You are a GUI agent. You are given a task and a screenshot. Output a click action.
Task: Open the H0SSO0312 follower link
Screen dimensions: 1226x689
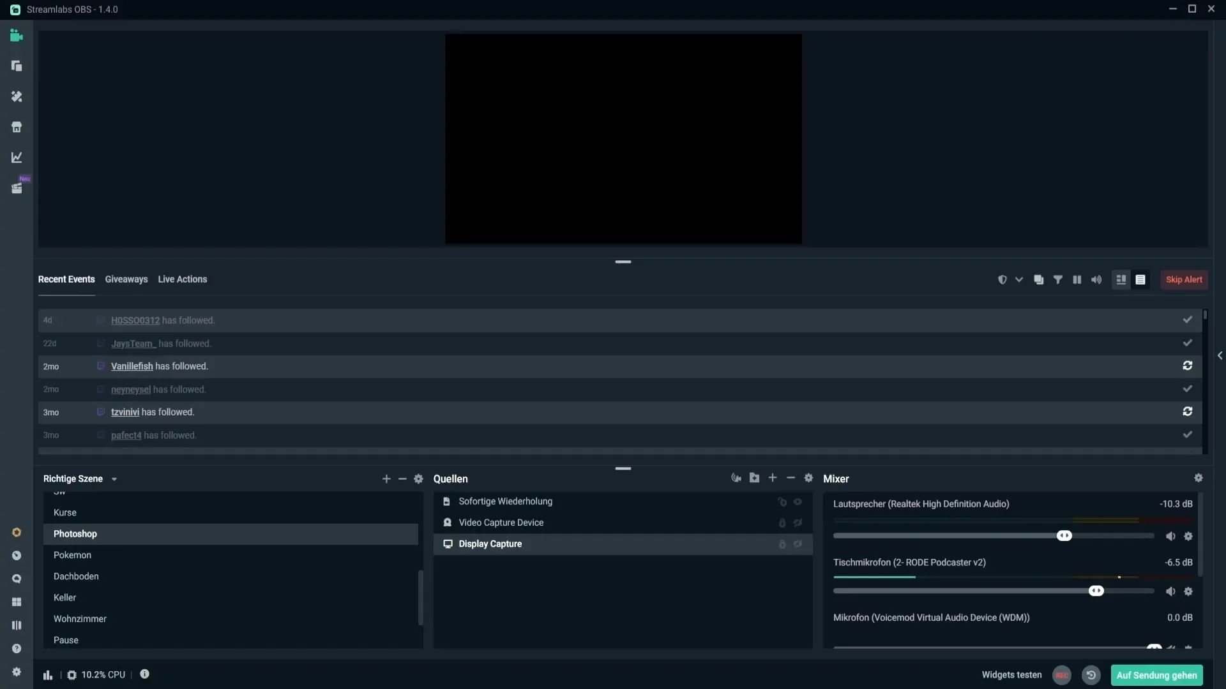pos(135,321)
